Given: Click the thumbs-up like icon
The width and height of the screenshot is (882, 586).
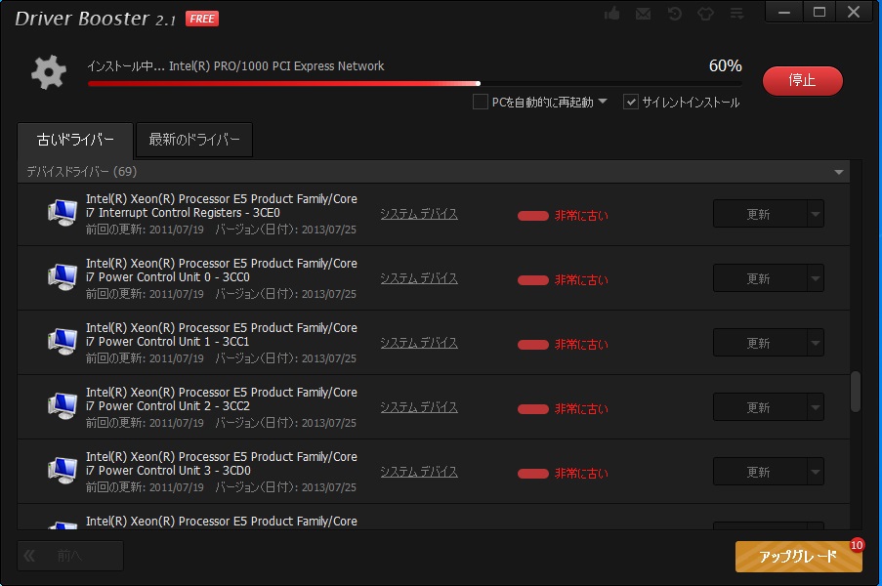Looking at the screenshot, I should point(612,14).
